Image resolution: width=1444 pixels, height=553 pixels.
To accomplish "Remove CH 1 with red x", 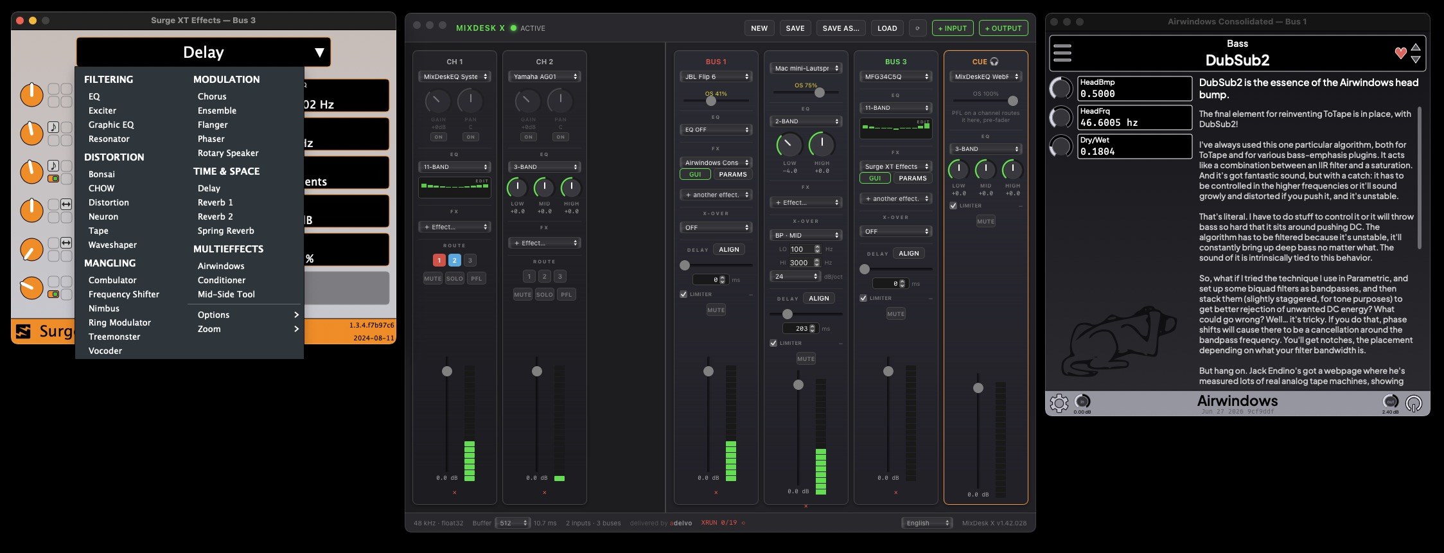I will tap(454, 493).
